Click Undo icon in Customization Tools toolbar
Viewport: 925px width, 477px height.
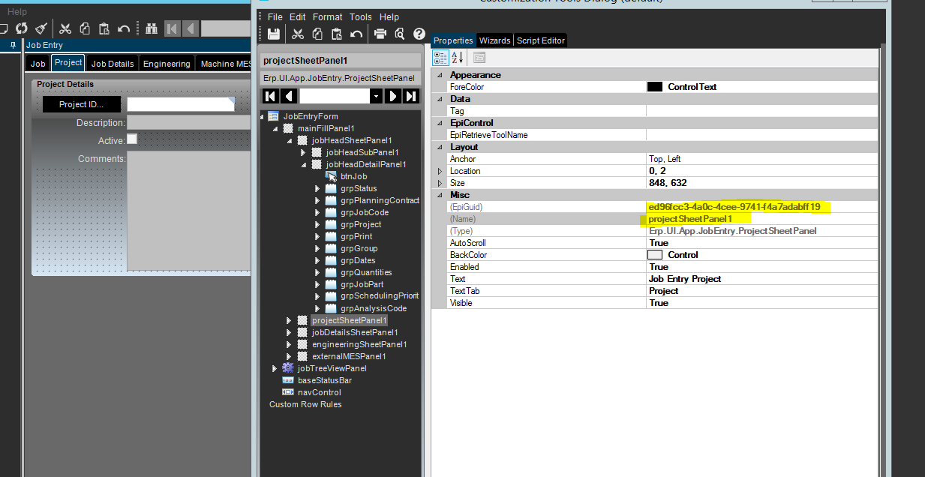coord(357,34)
